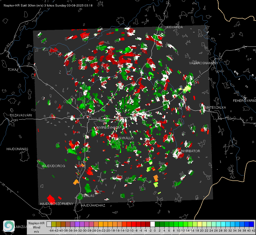Click the NYÍREGYHÁZA city label
This screenshot has width=256, height=235.
[x=108, y=127]
